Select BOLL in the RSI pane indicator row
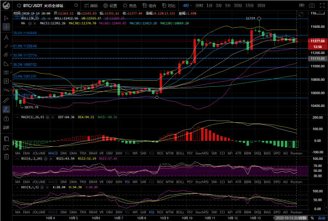This screenshot has height=221, width=328. (180, 182)
